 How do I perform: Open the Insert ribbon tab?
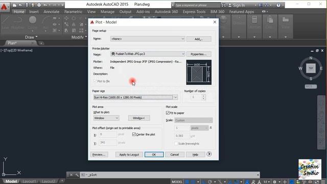point(34,12)
